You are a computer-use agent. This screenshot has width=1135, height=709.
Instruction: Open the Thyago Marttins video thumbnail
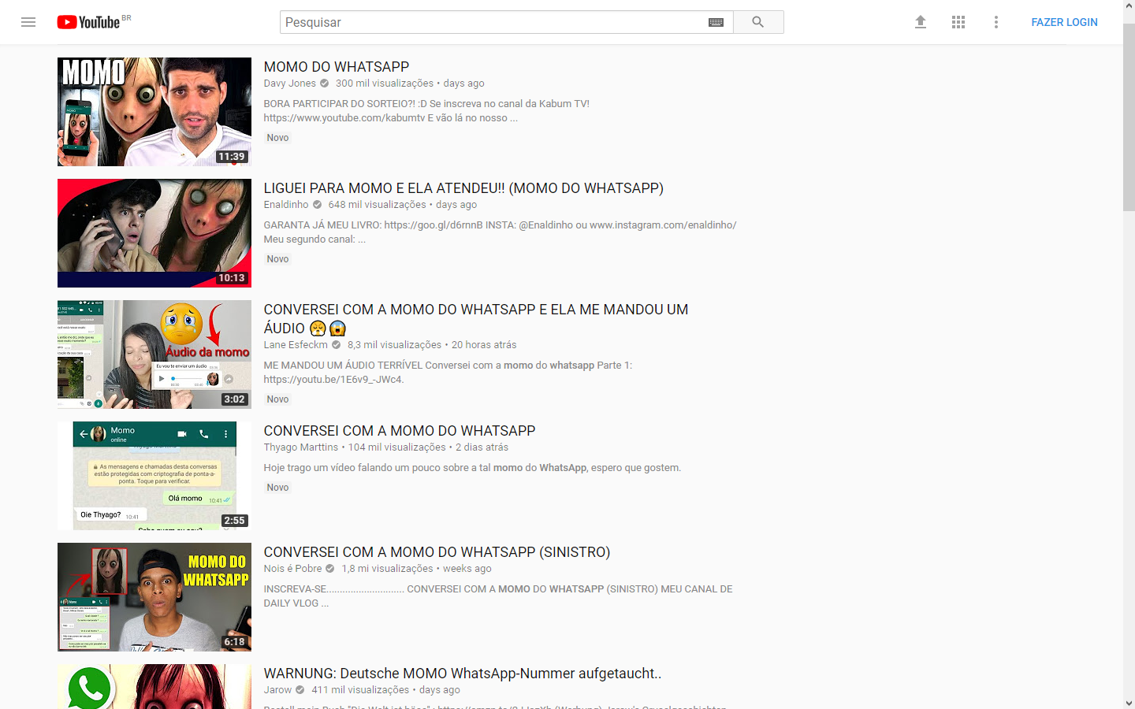click(154, 476)
